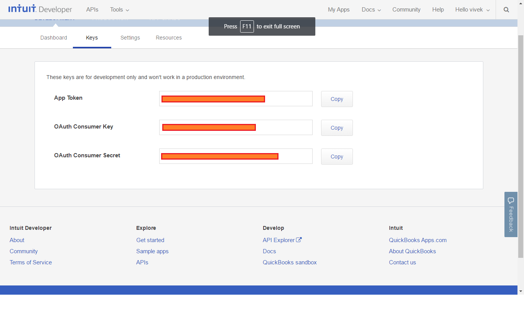This screenshot has width=524, height=315.
Task: Copy the OAuth Consumer Secret
Action: tap(337, 157)
